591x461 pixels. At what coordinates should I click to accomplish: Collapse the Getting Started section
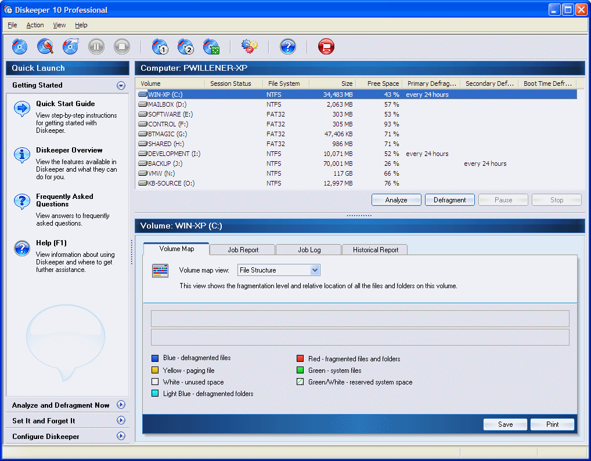121,85
